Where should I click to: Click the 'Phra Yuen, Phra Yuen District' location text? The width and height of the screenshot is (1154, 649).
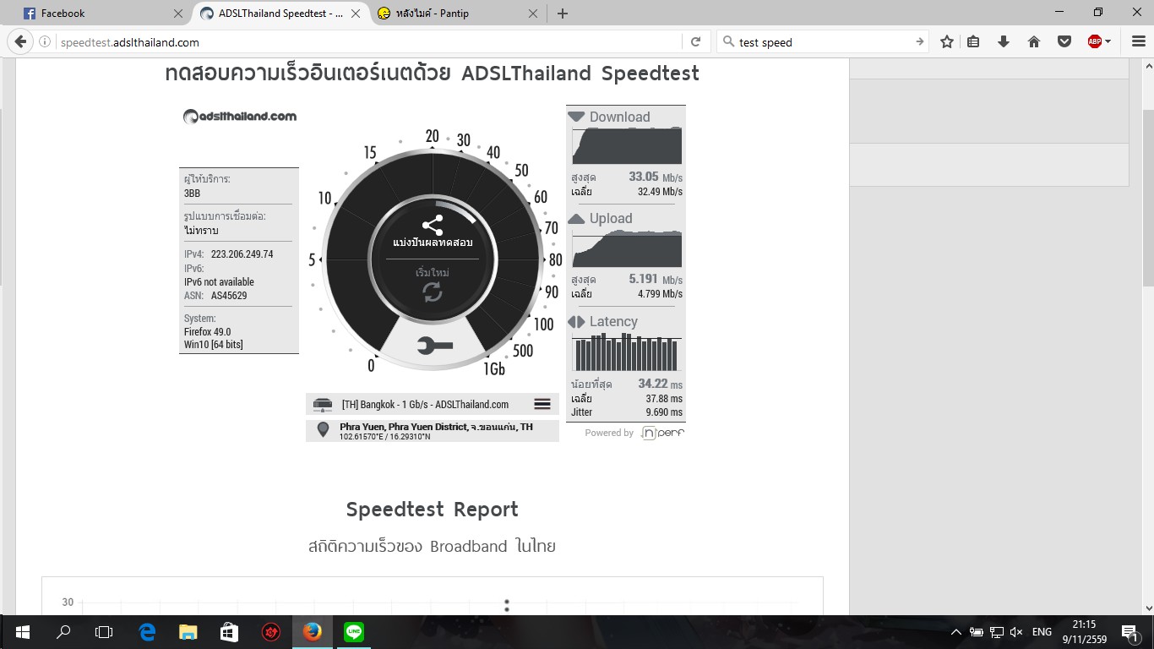point(436,427)
